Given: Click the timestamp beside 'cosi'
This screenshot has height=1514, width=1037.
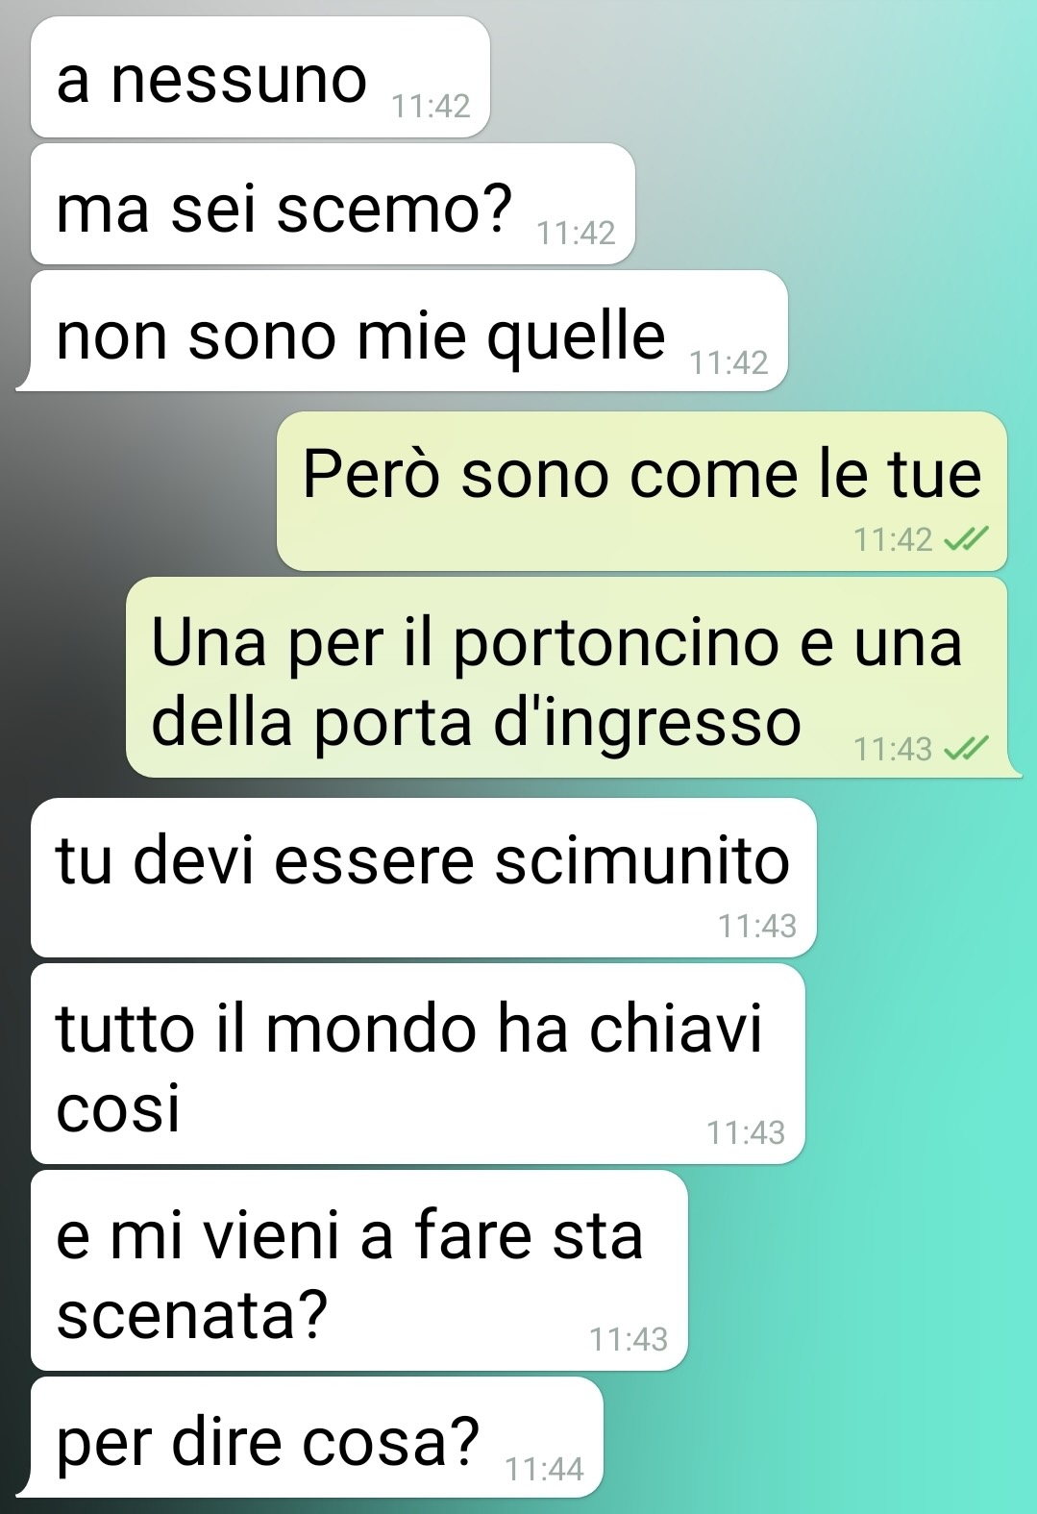Looking at the screenshot, I should coord(747,1132).
